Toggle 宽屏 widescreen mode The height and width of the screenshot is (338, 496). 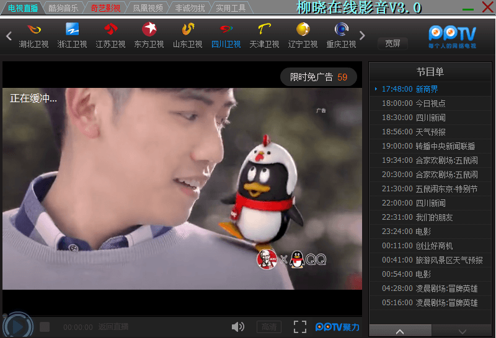[392, 43]
